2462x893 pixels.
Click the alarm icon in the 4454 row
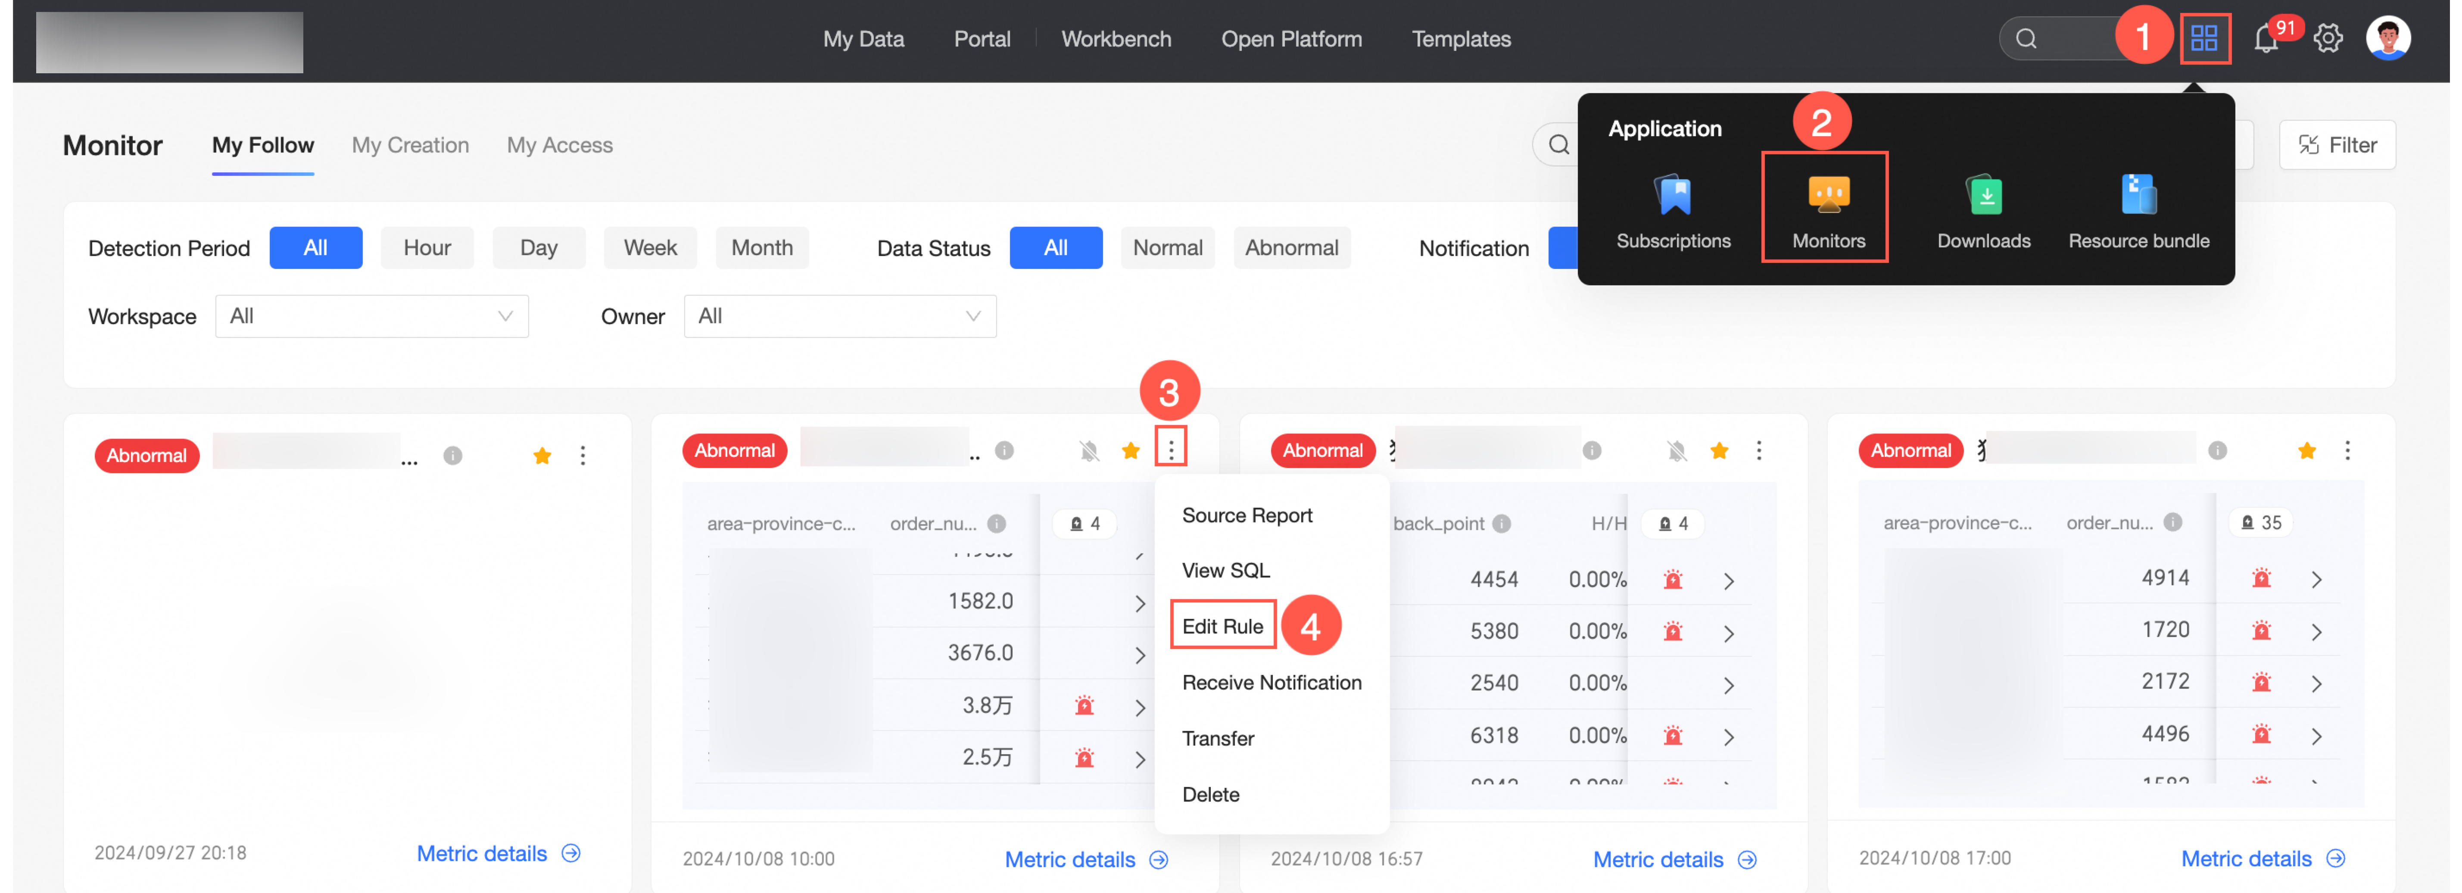pyautogui.click(x=1673, y=579)
